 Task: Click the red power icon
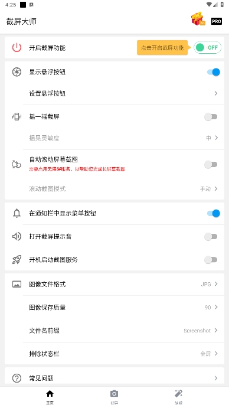pyautogui.click(x=17, y=48)
